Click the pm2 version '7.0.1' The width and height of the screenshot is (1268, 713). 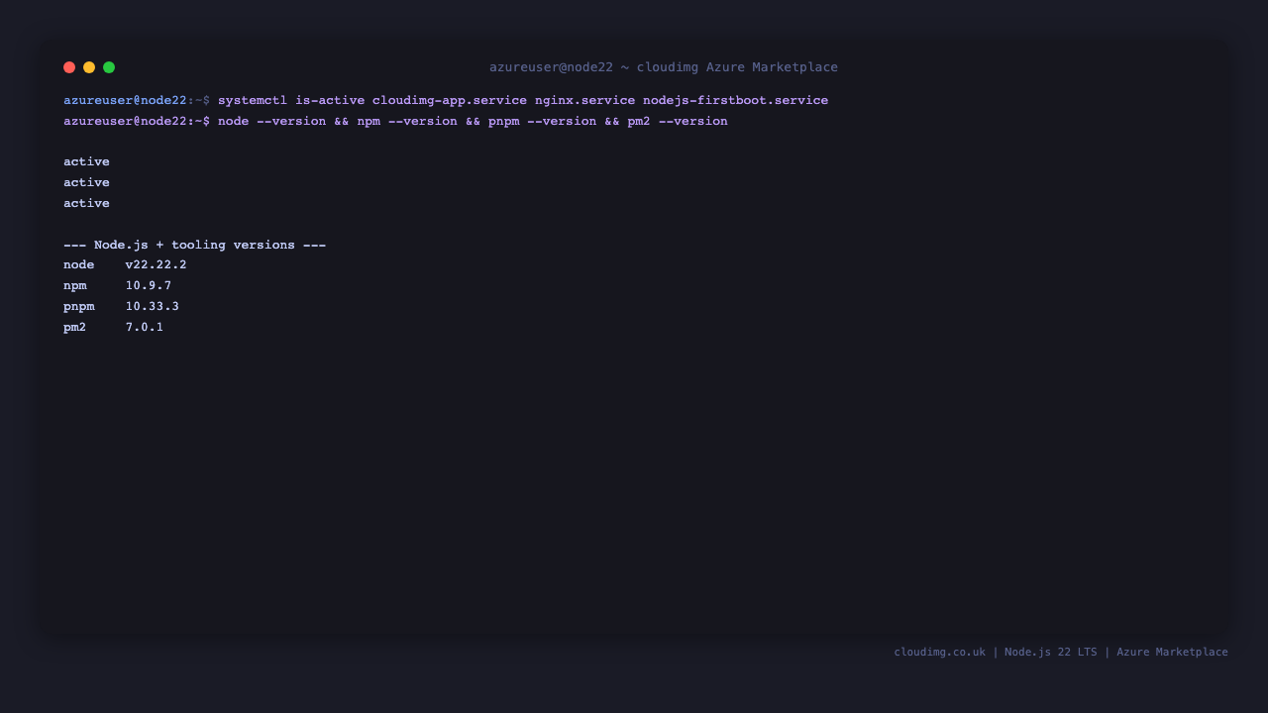click(145, 327)
